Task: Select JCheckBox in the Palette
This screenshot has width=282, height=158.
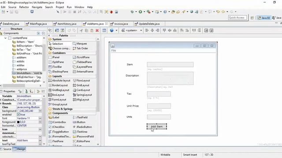Action: 56,127
